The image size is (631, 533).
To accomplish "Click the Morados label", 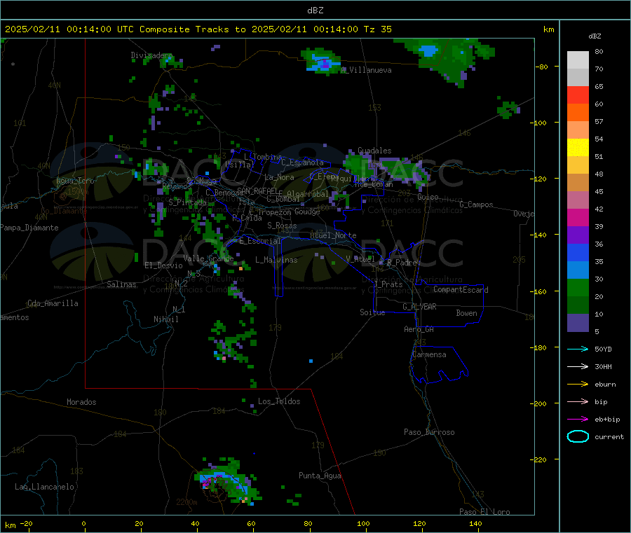I will click(81, 402).
